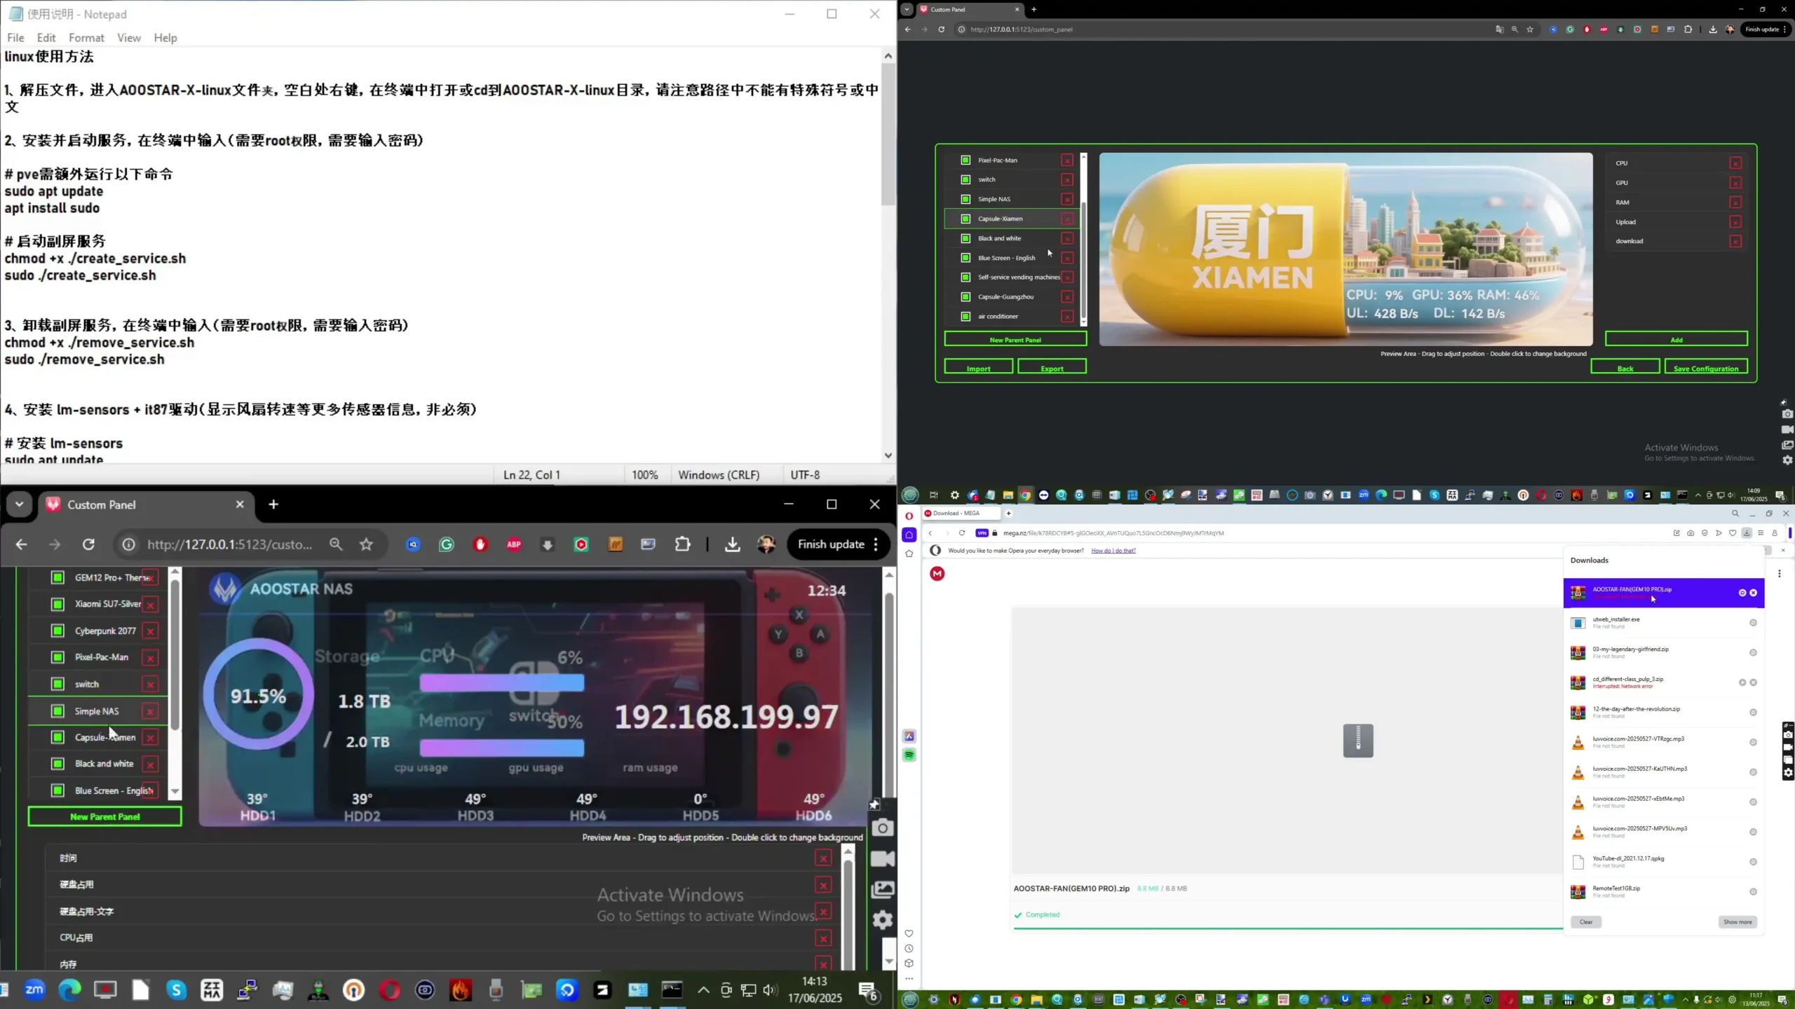
Task: Open Opera's search tabs magnifier icon
Action: tap(1735, 514)
